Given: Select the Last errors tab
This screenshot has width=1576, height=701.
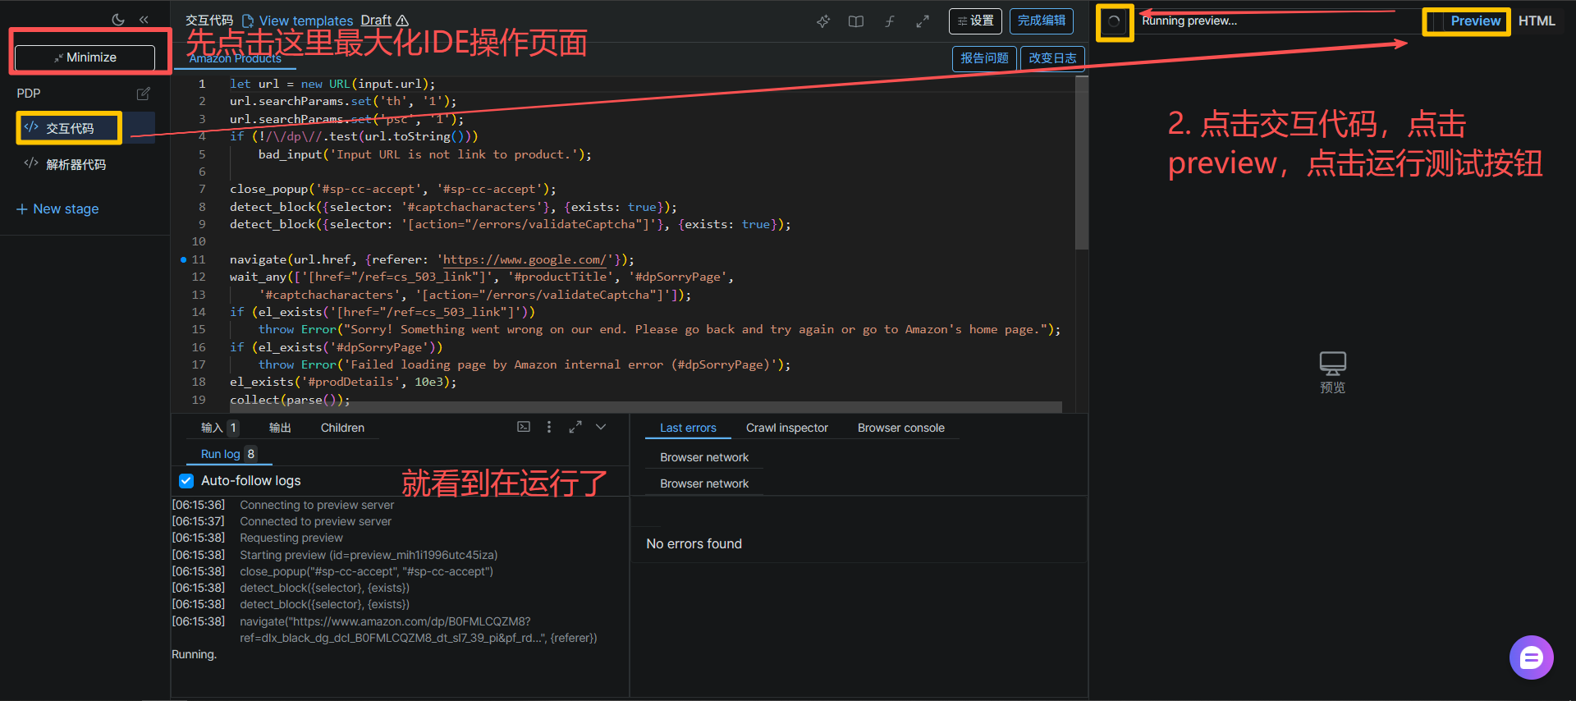Looking at the screenshot, I should [x=688, y=428].
